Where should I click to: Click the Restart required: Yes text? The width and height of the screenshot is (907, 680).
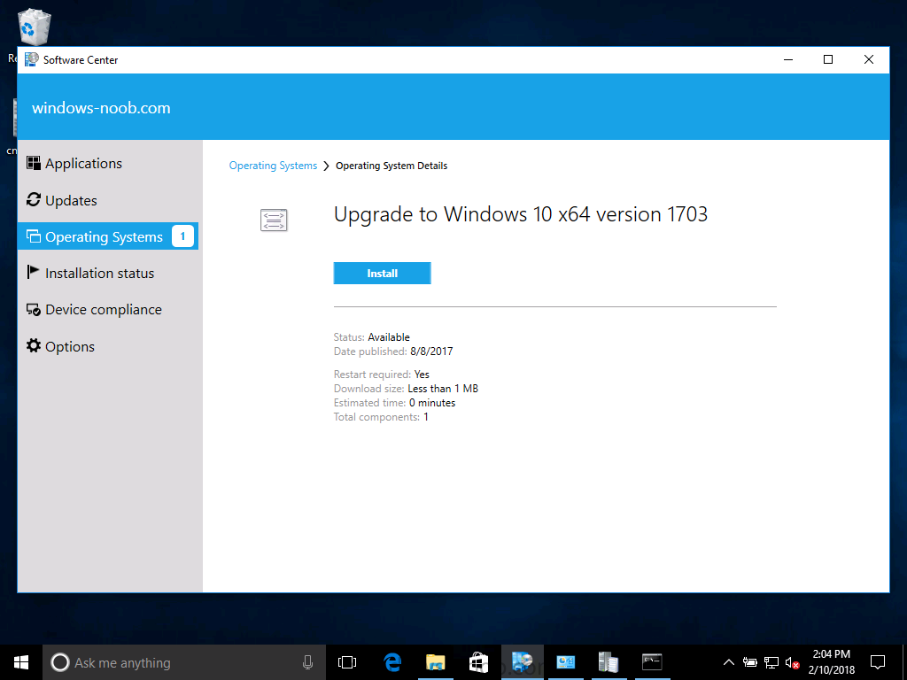coord(381,375)
